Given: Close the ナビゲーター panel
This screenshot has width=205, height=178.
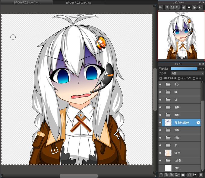Looking at the screenshot, I should [203, 2].
